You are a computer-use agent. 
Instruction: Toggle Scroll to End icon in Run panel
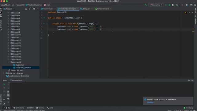[x=8, y=95]
